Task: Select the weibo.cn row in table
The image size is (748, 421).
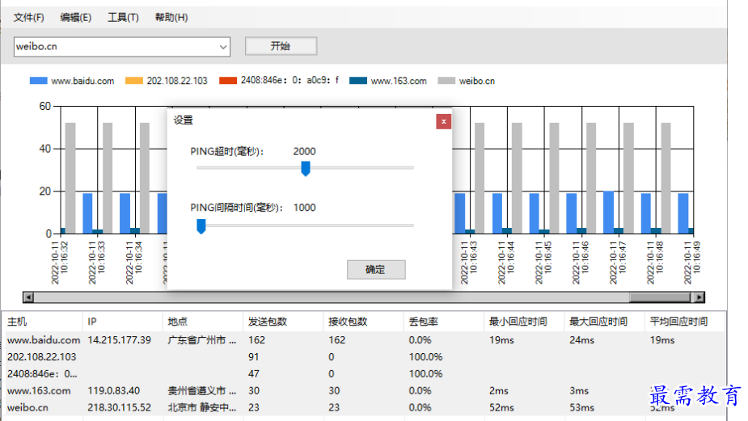Action: pos(364,407)
